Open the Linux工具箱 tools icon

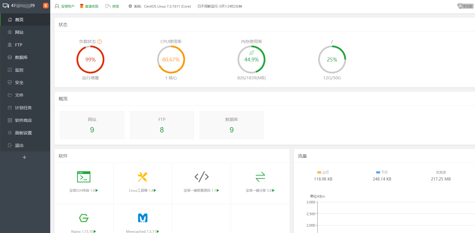[143, 177]
